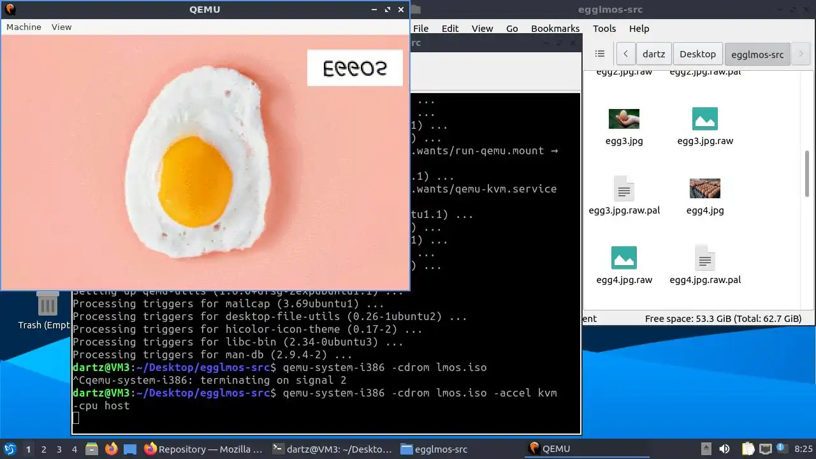Click the folder icon in file manager title bar
Viewport: 816px width, 459px height.
coord(416,10)
